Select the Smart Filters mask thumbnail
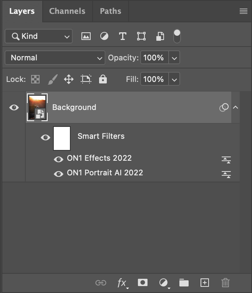 (62, 138)
